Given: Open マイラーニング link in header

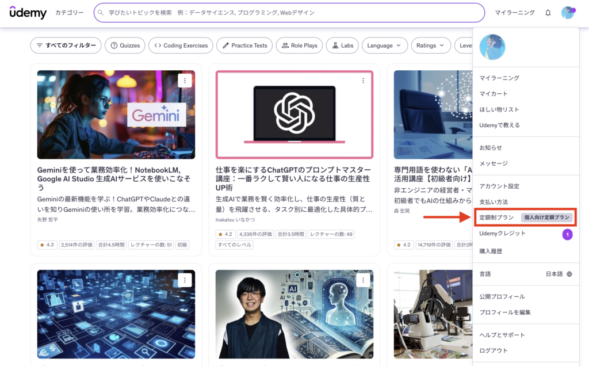Looking at the screenshot, I should [x=515, y=13].
